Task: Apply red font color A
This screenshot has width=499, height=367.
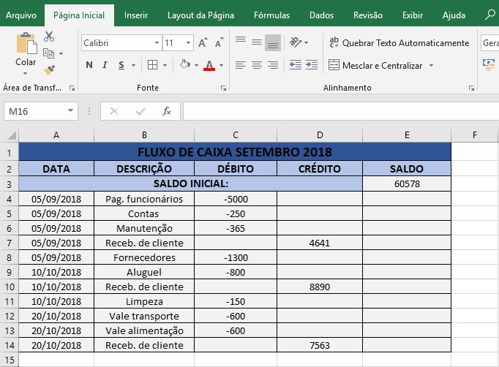Action: pos(209,65)
